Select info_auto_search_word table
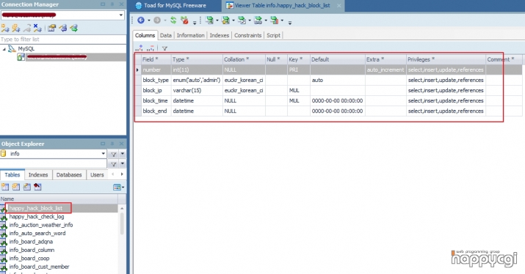 point(37,233)
